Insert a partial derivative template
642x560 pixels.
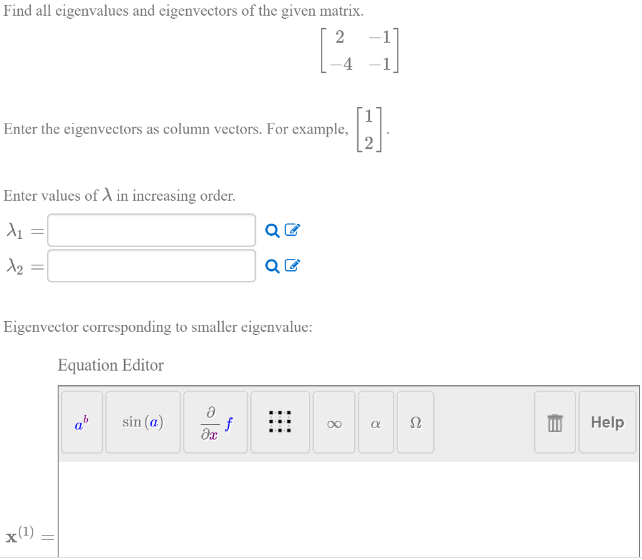pos(216,421)
